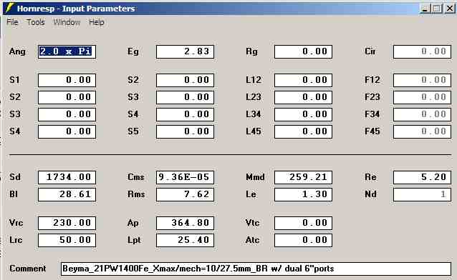The height and width of the screenshot is (280, 457).
Task: Click the Le label
Action: coord(251,194)
